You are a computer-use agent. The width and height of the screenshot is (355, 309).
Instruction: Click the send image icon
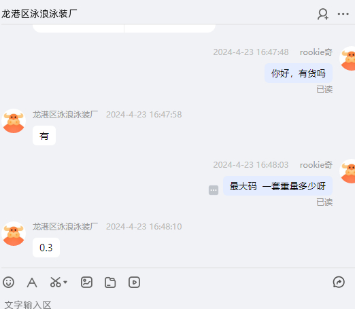[x=86, y=283]
